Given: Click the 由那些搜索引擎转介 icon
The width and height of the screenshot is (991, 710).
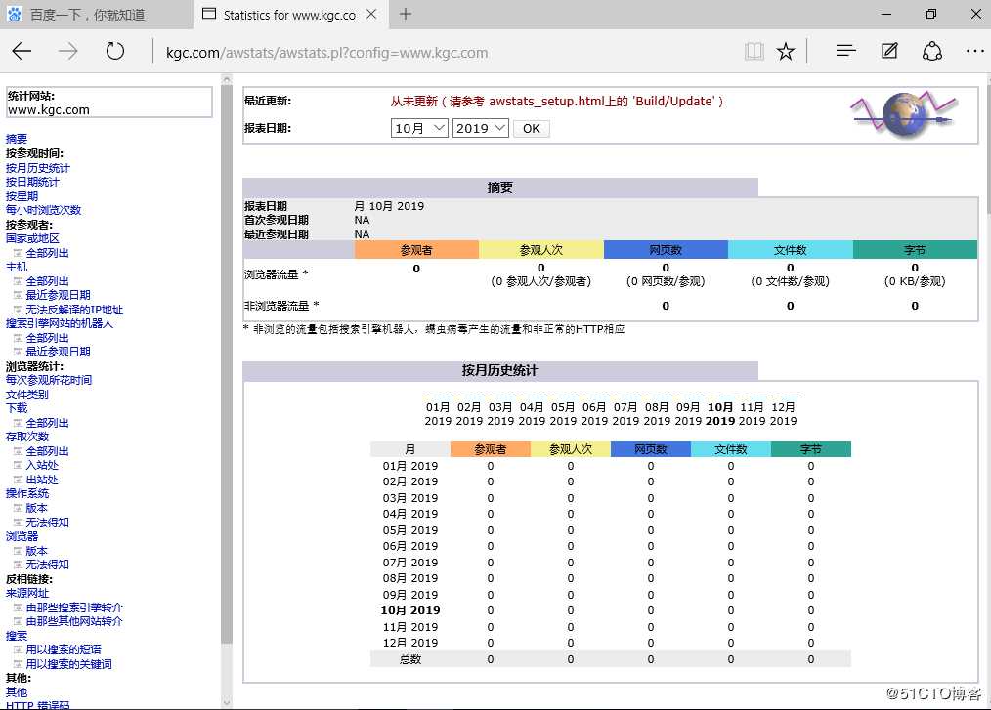Looking at the screenshot, I should 19,607.
